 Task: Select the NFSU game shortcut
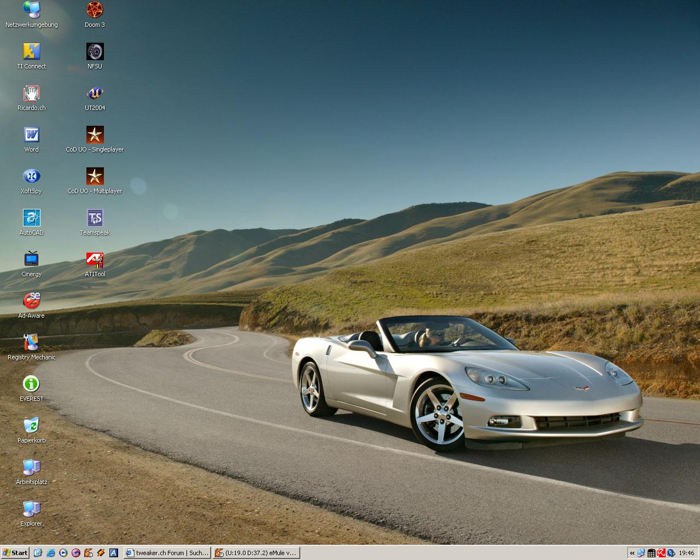95,52
